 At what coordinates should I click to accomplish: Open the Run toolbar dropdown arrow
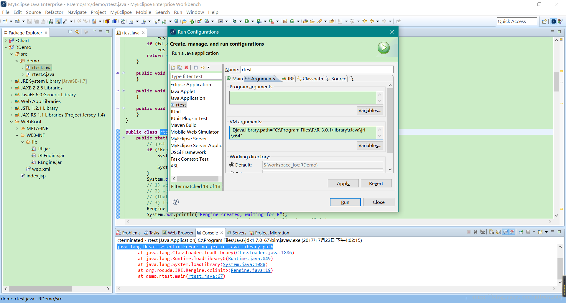(253, 21)
